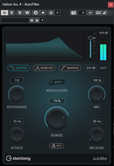The height and width of the screenshot is (166, 114).
Task: Enable Read automation (R) button
Action: (x=20, y=13)
